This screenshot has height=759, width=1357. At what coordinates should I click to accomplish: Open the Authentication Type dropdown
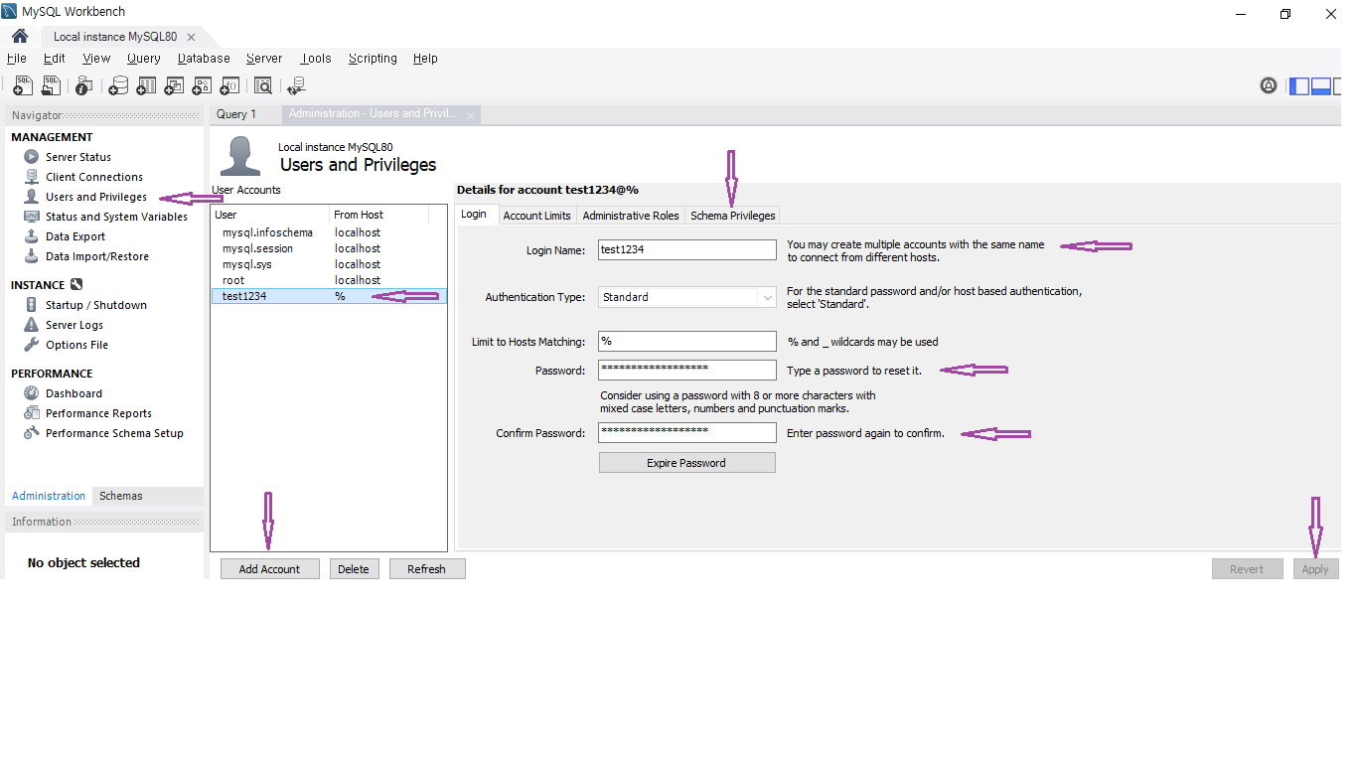tap(687, 297)
